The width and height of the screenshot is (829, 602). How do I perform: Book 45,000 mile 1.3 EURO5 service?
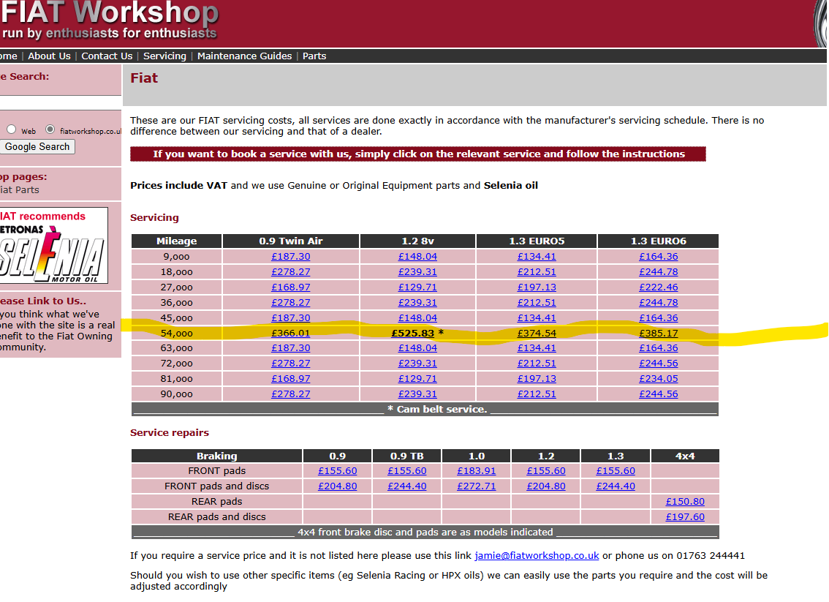pos(537,318)
